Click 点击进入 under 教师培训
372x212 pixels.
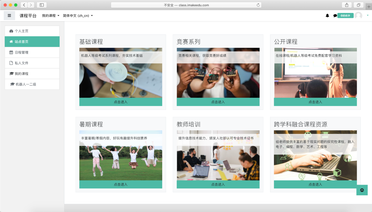218,184
